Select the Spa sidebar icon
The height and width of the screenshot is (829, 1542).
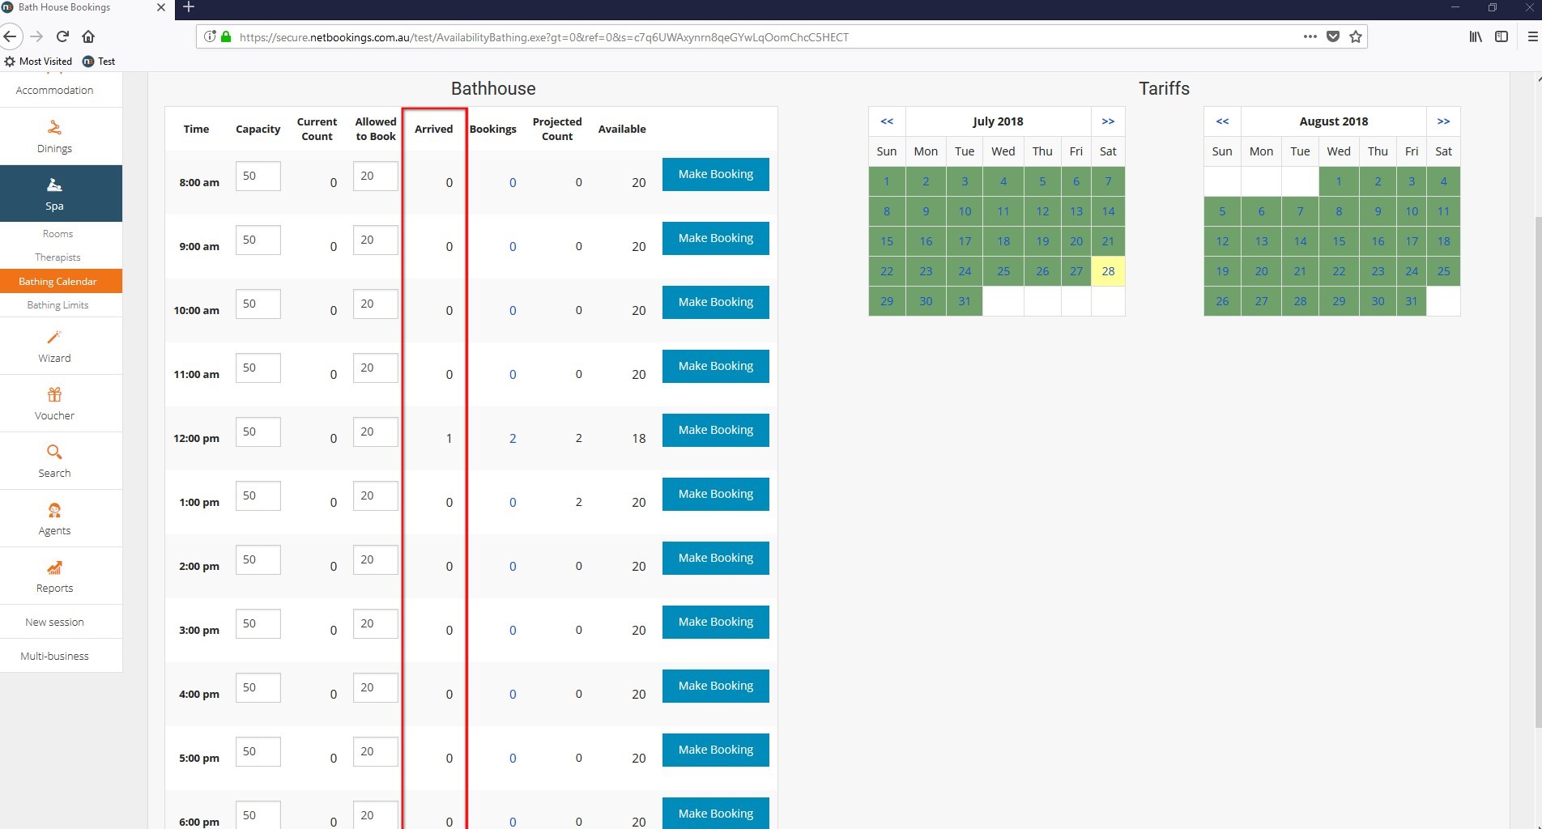tap(54, 185)
